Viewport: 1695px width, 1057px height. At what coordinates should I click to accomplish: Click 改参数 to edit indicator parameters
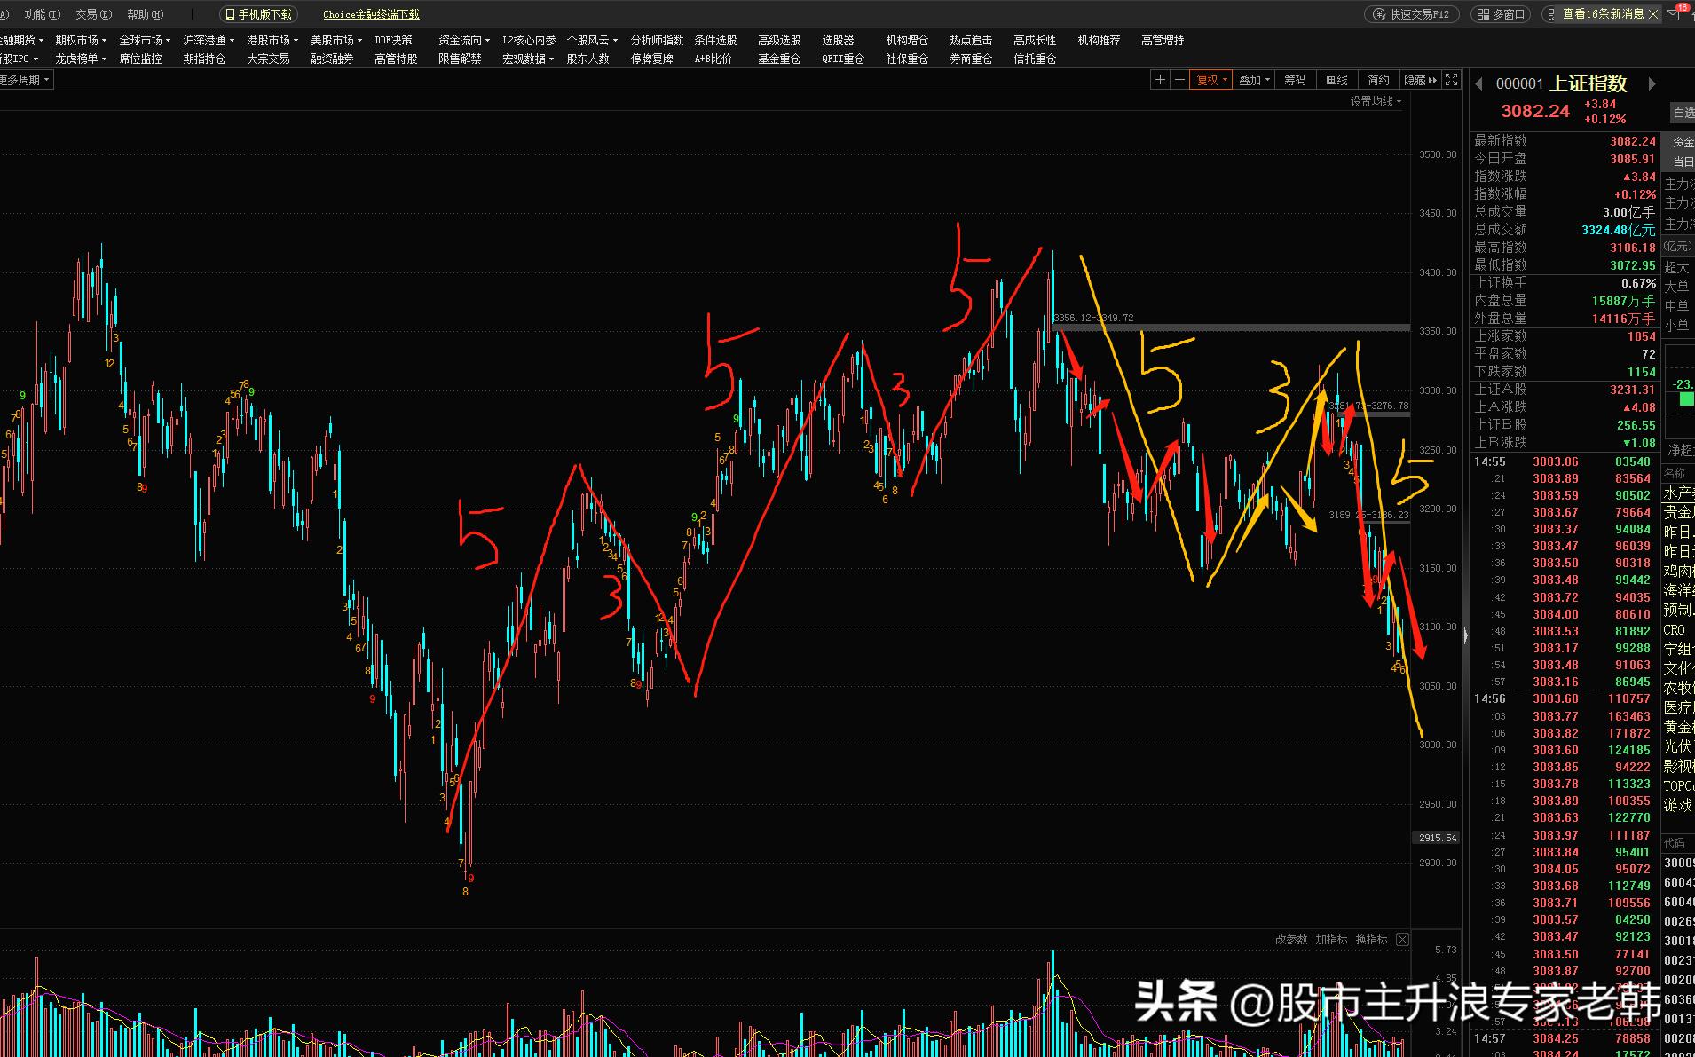point(1291,939)
